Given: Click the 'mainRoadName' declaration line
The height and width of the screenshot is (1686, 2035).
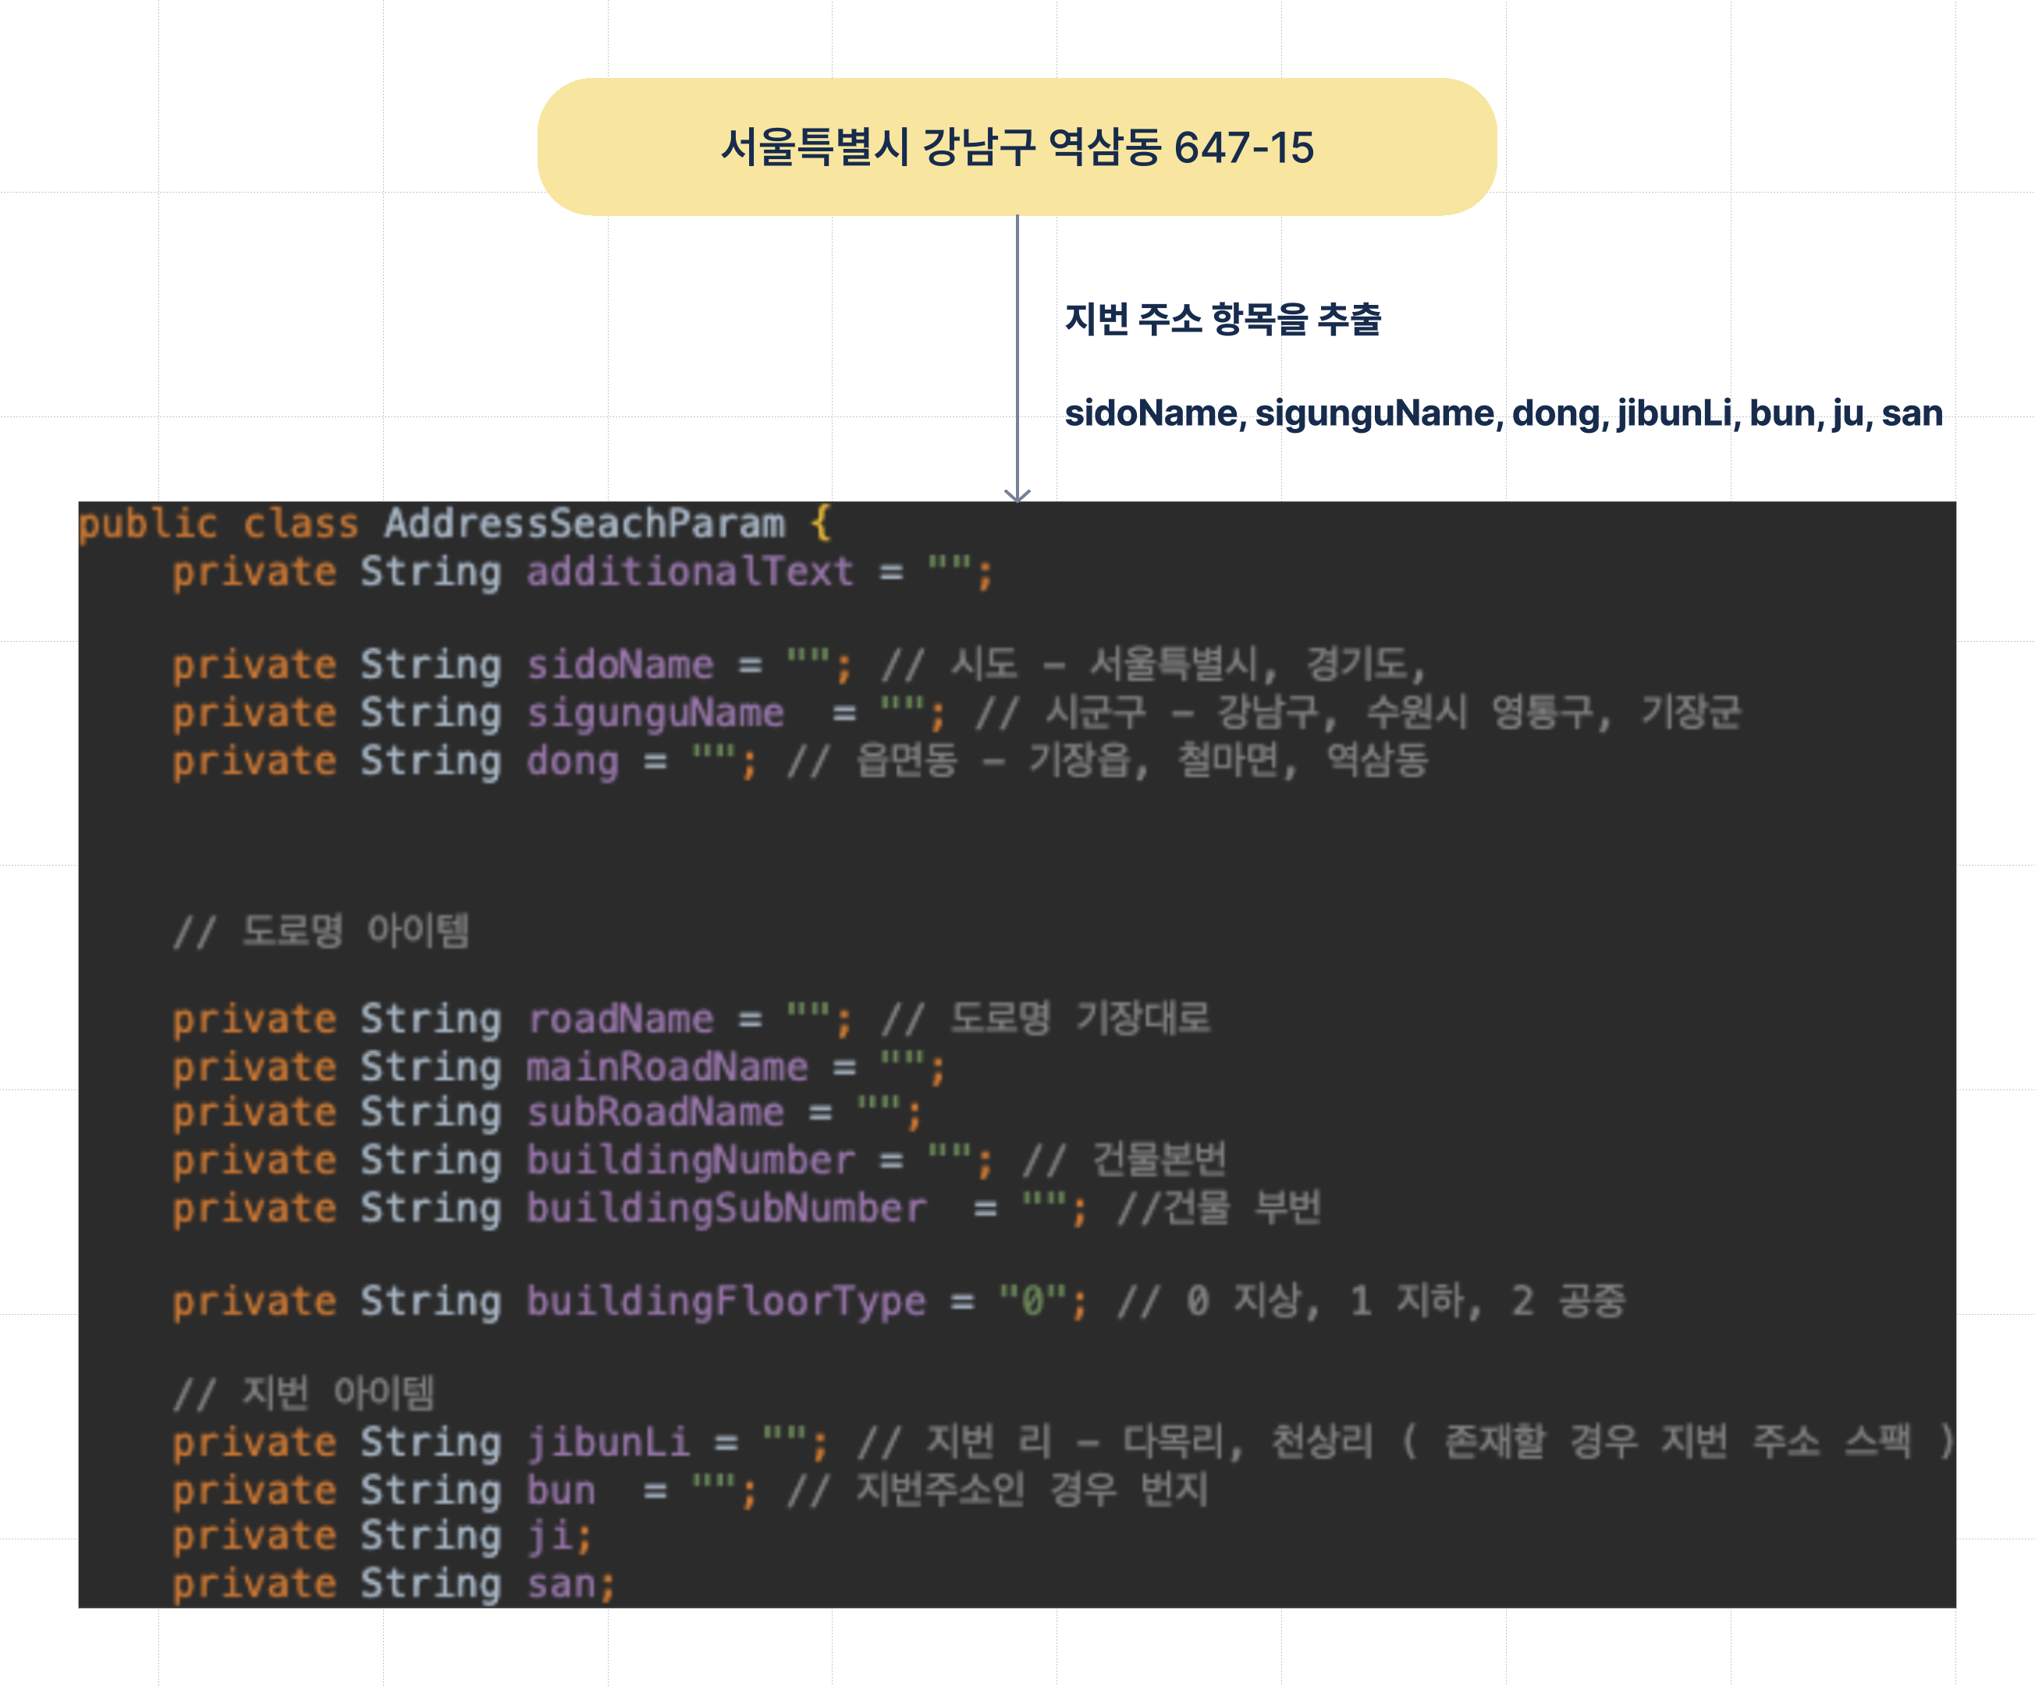Looking at the screenshot, I should pos(558,1067).
